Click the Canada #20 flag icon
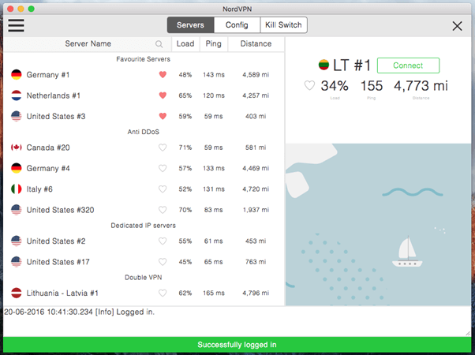Viewport: 475px width, 355px height. (x=17, y=148)
